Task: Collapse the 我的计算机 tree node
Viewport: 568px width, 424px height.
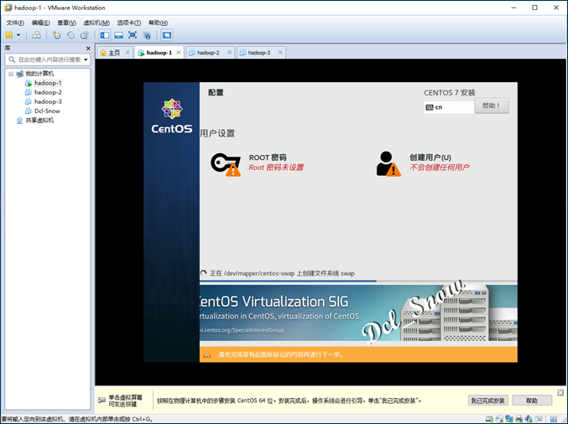Action: click(x=11, y=74)
